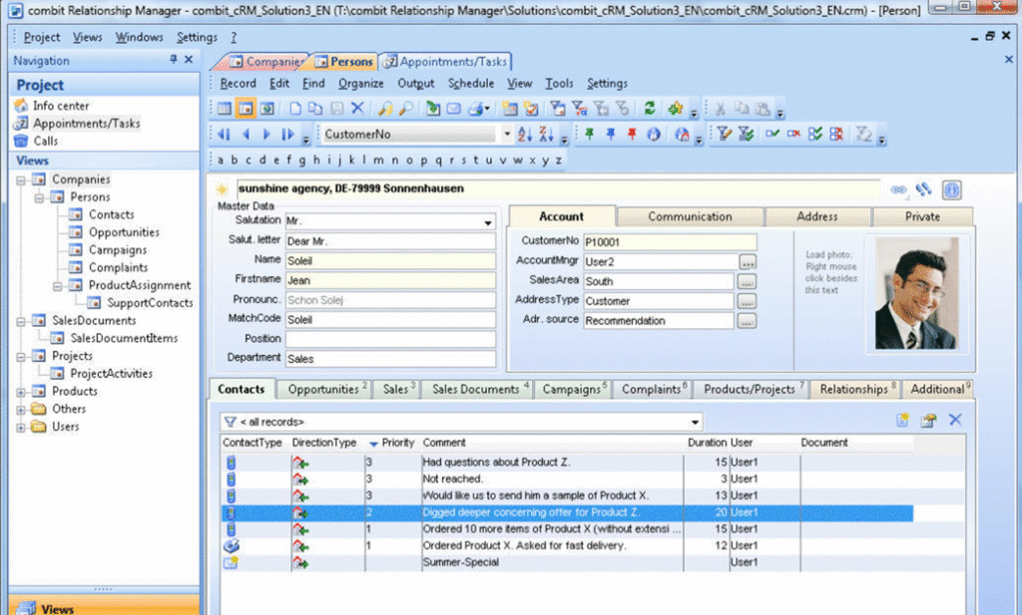The width and height of the screenshot is (1022, 615).
Task: Click the green pin icon
Action: pos(589,135)
